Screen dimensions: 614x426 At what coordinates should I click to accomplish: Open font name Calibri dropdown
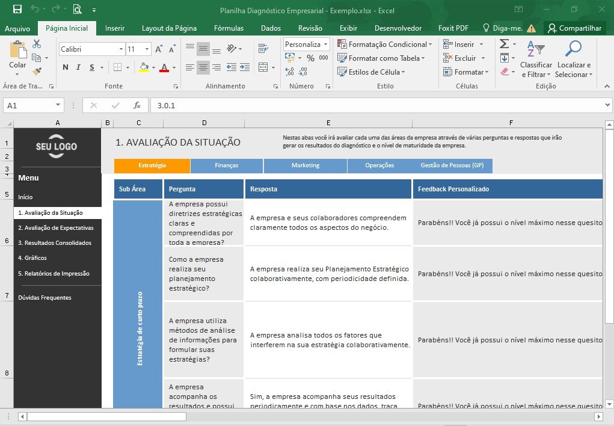121,49
